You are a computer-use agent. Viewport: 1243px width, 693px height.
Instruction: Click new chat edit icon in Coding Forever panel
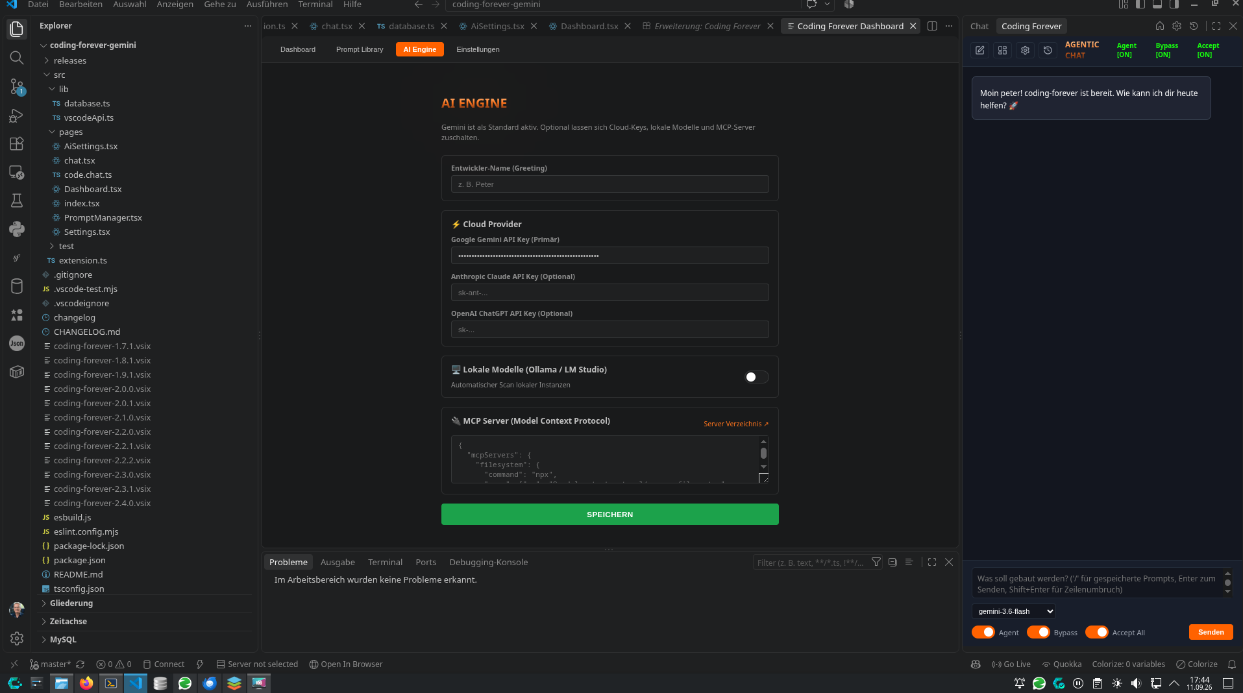[980, 50]
